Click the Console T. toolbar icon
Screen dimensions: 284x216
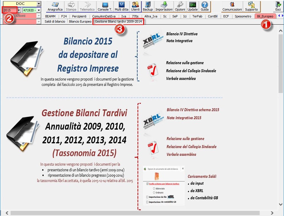[x=105, y=6]
